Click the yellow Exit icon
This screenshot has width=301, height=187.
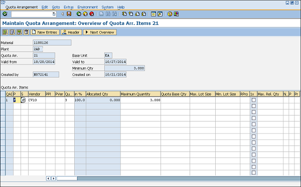[85, 14]
